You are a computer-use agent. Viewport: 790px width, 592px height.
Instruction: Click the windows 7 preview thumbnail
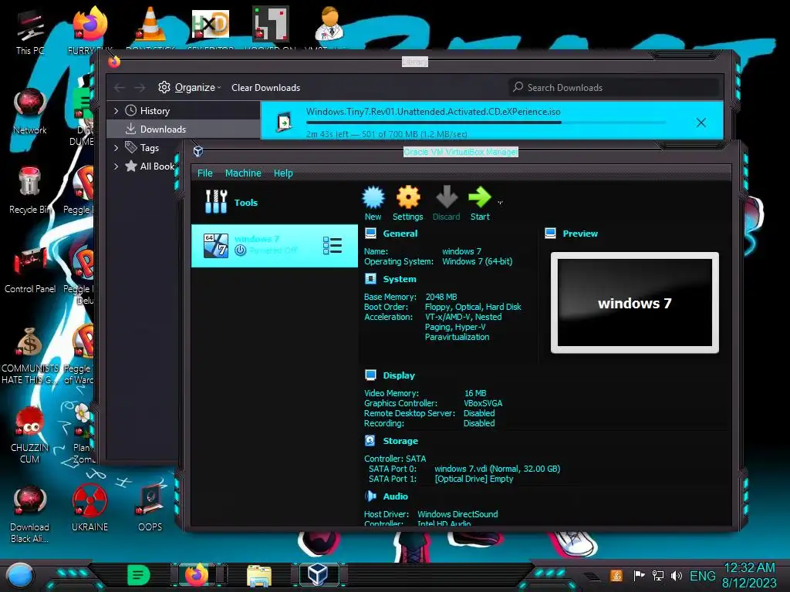click(635, 302)
